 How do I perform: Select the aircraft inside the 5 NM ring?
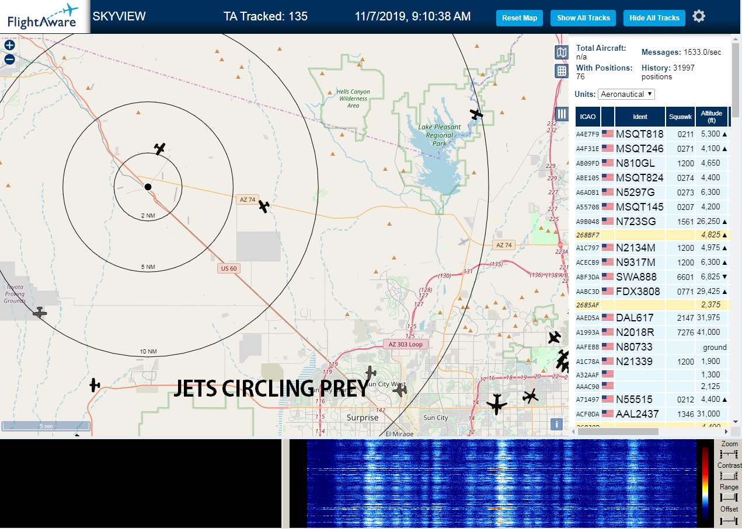click(160, 149)
